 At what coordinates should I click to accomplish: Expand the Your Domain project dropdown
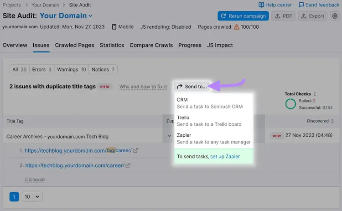[x=91, y=15]
